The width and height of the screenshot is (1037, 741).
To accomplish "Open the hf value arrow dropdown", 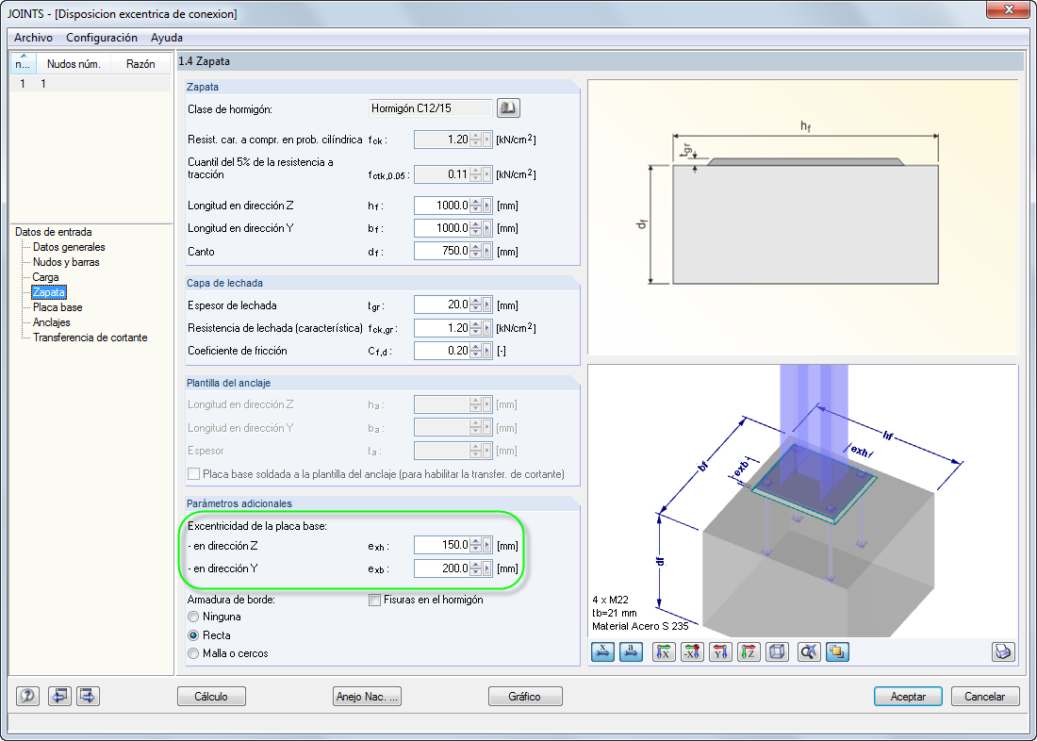I will (x=487, y=206).
